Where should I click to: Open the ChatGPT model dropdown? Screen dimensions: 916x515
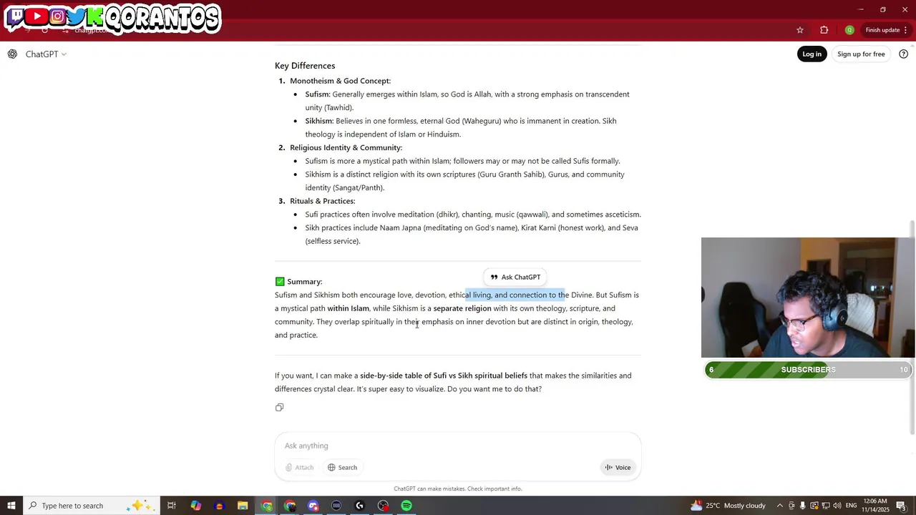tap(46, 54)
